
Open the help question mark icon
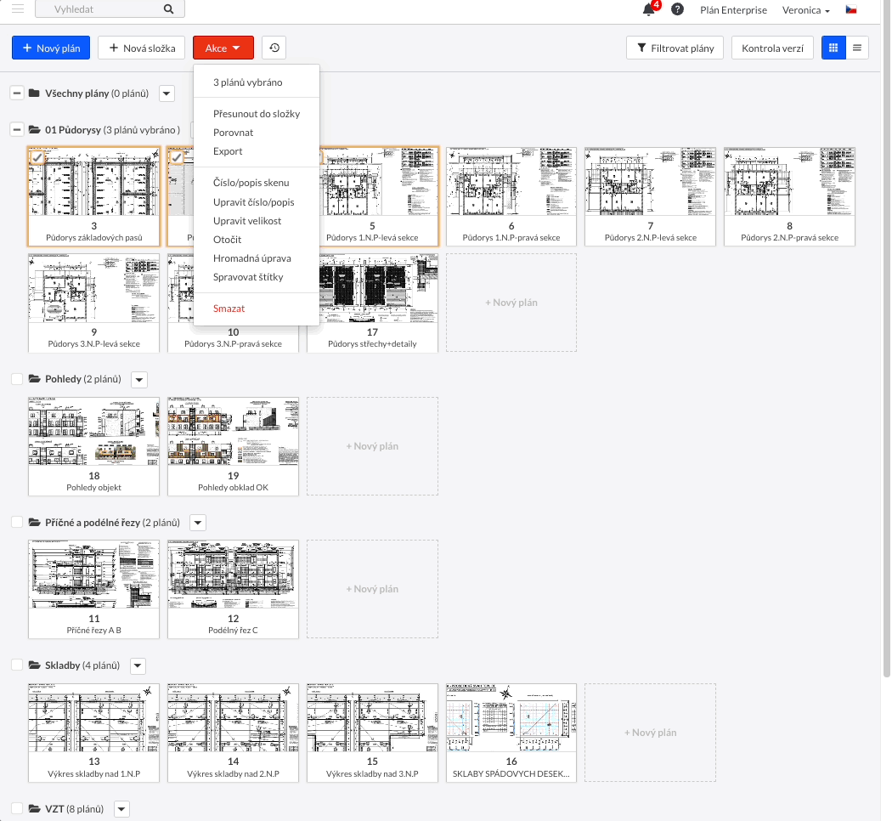(x=677, y=9)
